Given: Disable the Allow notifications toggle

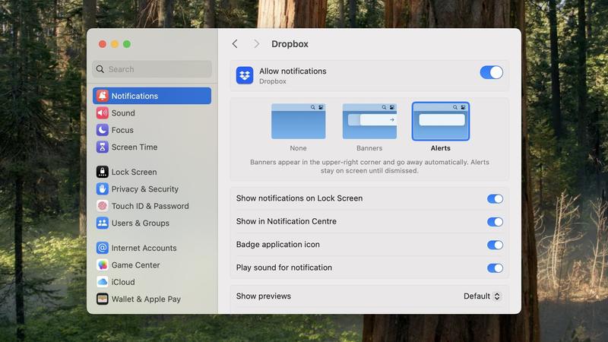Looking at the screenshot, I should click(491, 72).
